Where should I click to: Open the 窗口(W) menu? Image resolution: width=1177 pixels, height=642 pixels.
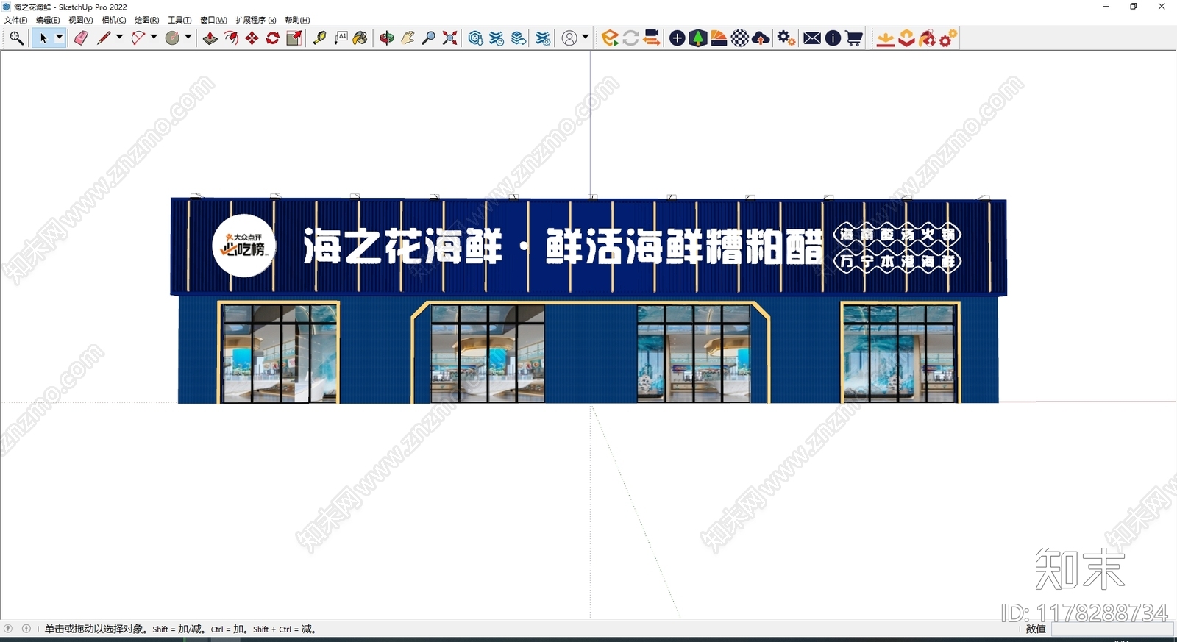(x=213, y=20)
